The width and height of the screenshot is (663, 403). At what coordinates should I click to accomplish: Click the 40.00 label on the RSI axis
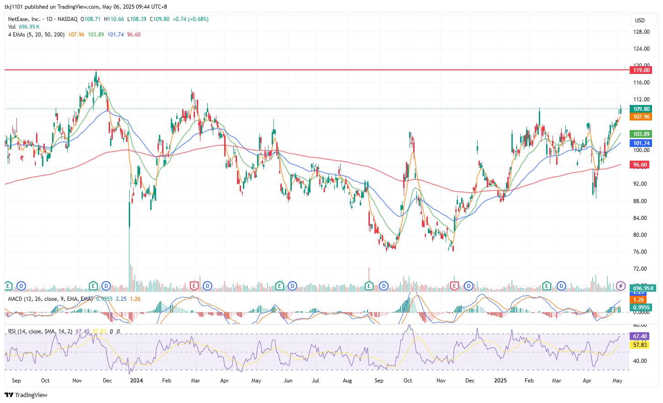pos(640,361)
